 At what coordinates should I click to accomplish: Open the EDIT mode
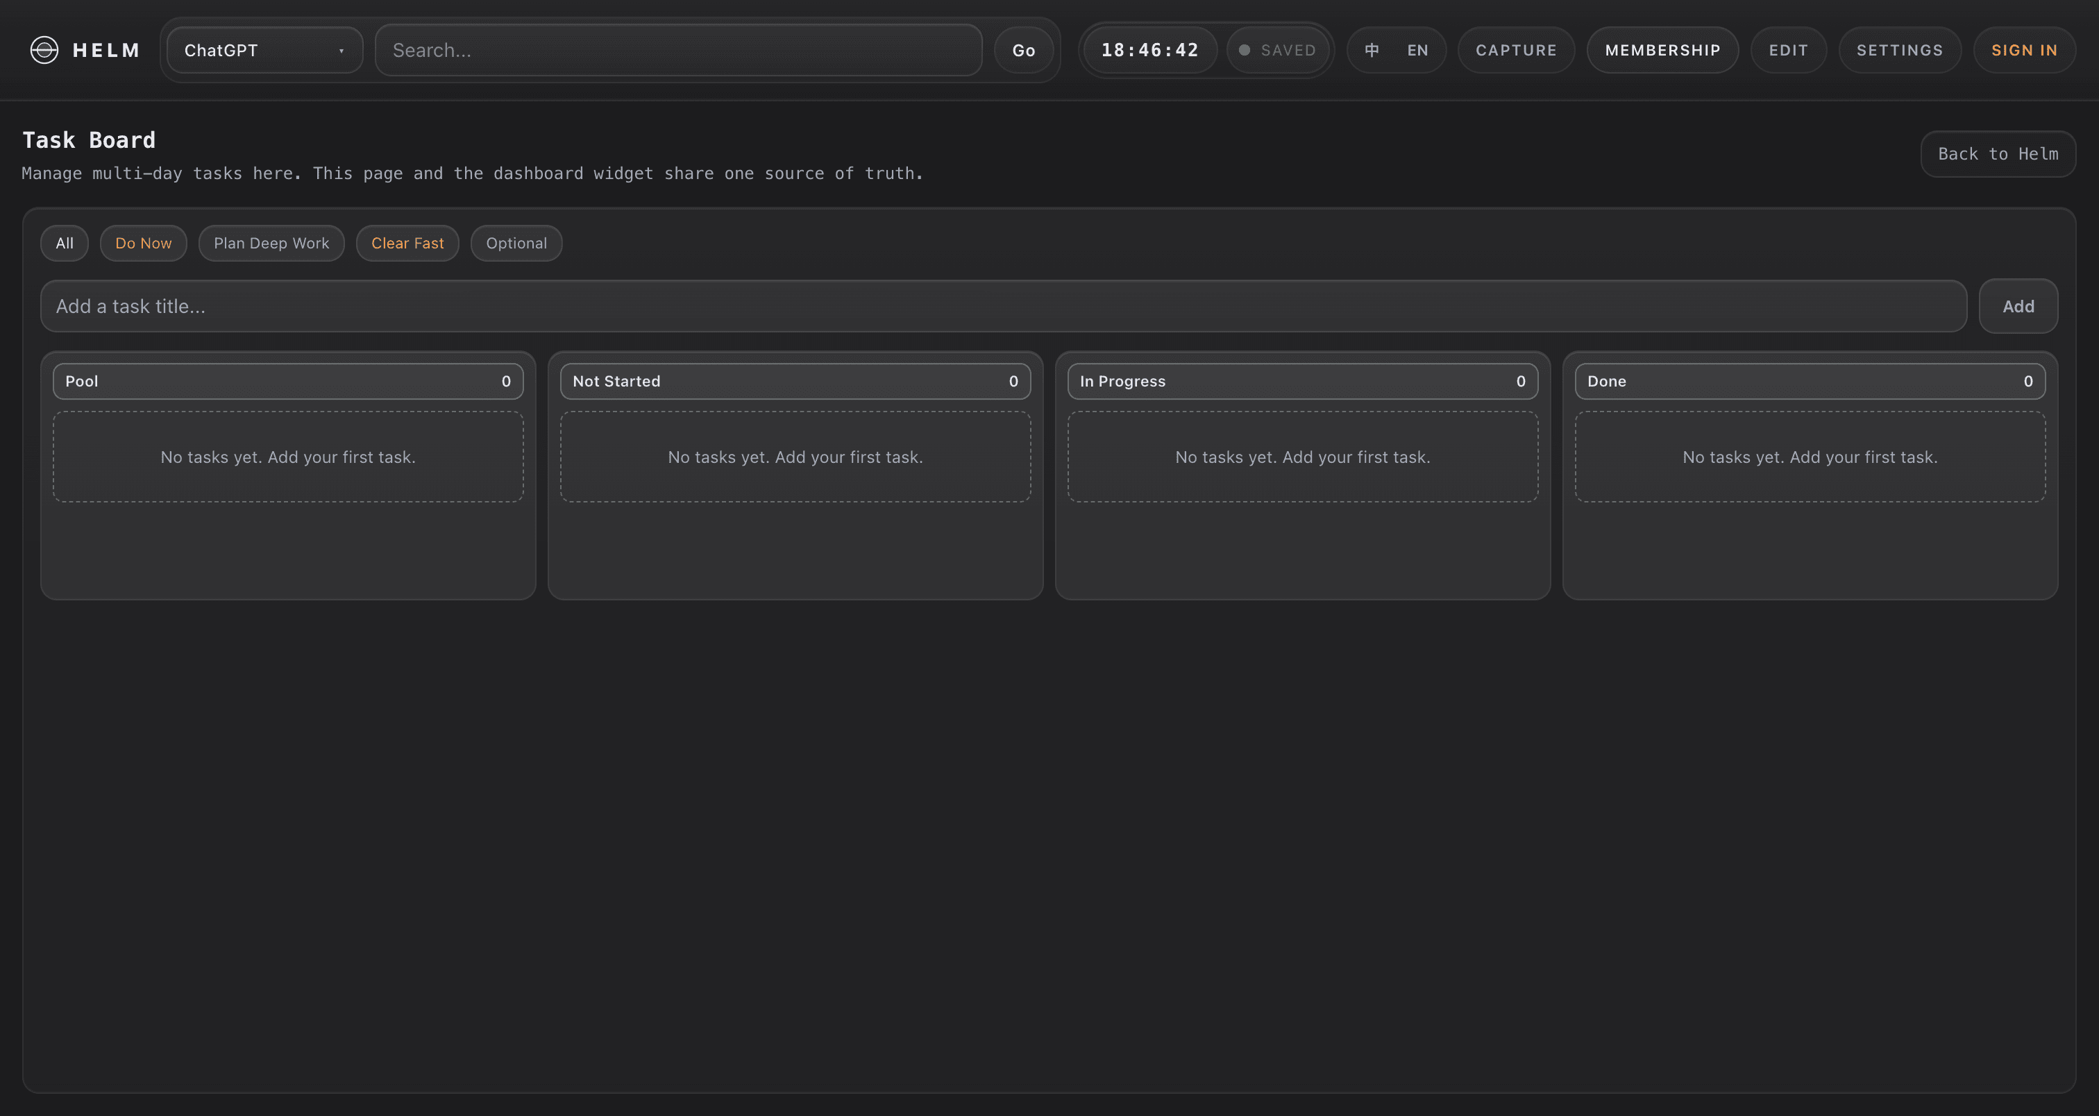pyautogui.click(x=1789, y=50)
